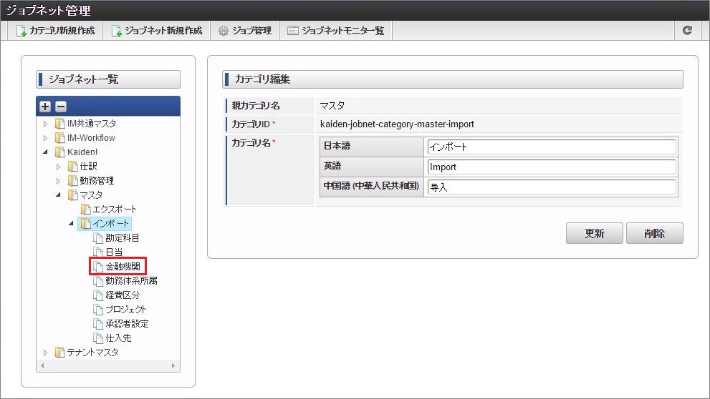Click the refresh icon in toolbar

[x=687, y=30]
